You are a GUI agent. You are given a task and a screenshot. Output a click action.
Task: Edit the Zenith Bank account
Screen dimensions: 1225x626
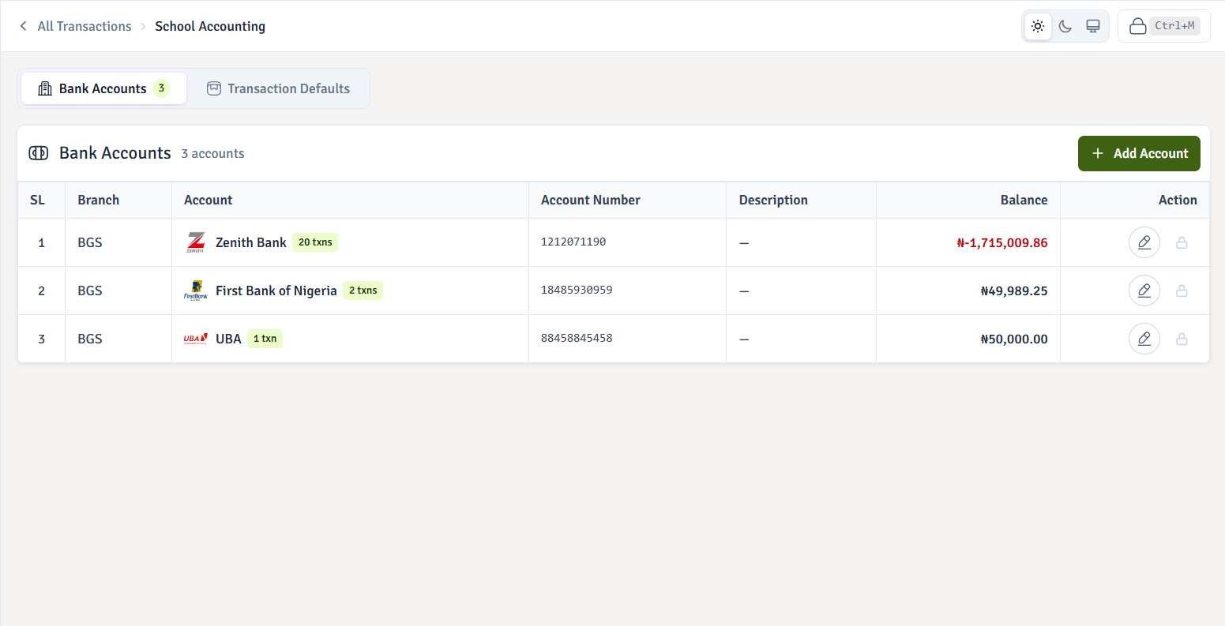pyautogui.click(x=1144, y=242)
